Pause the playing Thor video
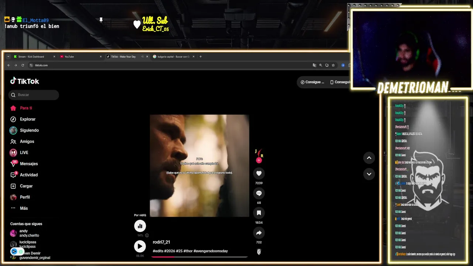The height and width of the screenshot is (266, 473). (200, 166)
